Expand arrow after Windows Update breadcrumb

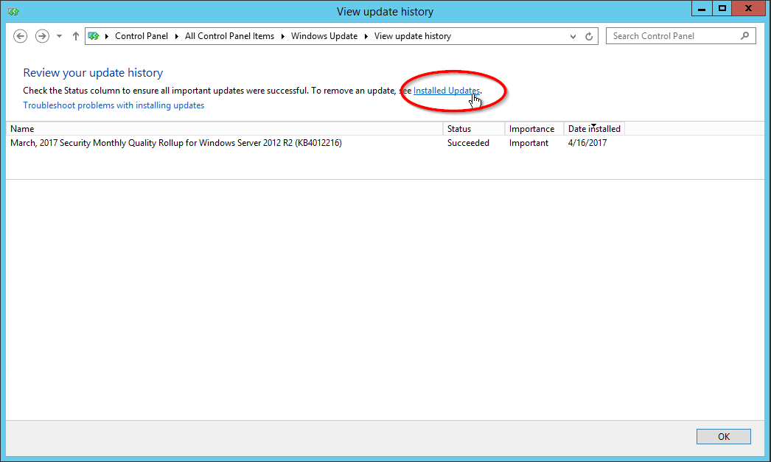tap(366, 36)
